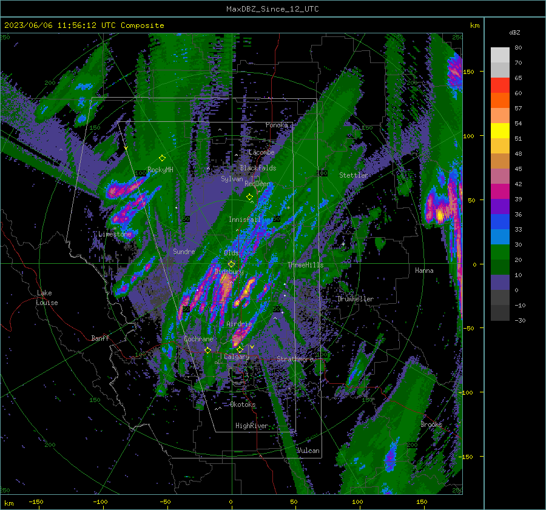Click the yellow diamond marker near RockyMH
This screenshot has width=546, height=510.
[162, 158]
